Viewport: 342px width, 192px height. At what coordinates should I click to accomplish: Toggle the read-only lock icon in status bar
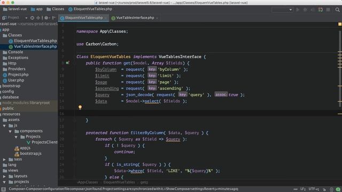[324, 189]
